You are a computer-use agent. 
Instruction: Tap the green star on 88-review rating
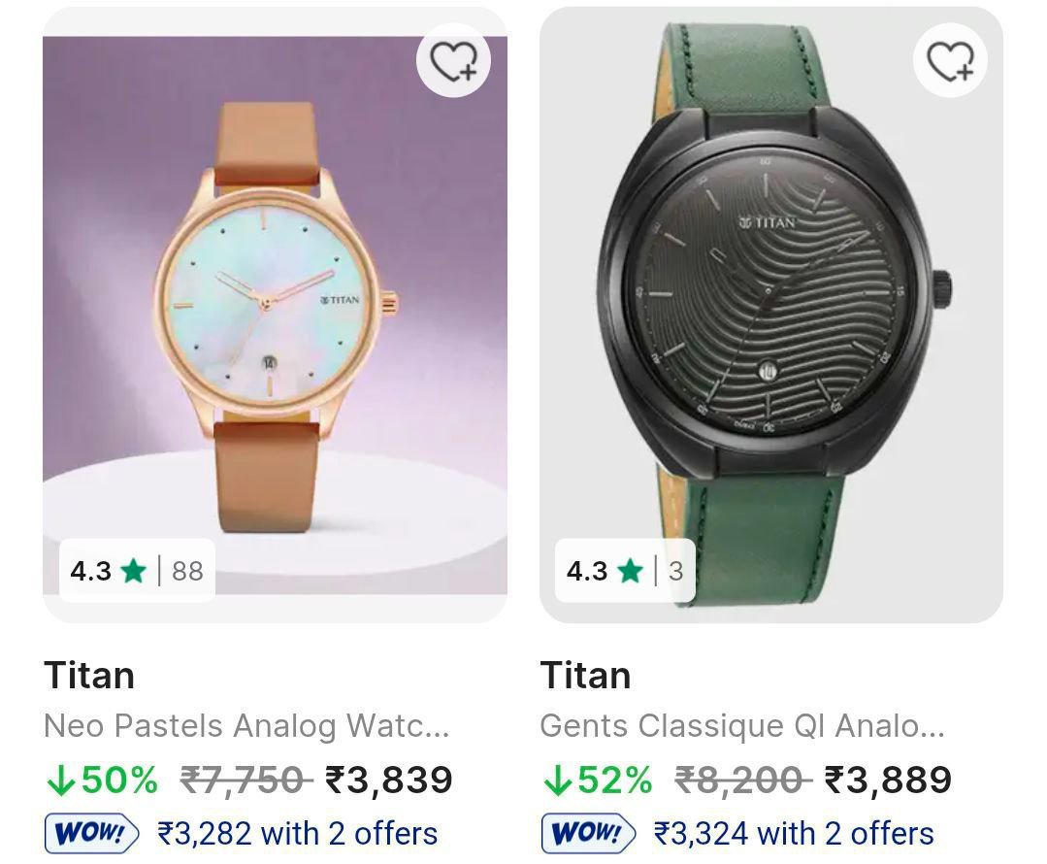click(133, 571)
